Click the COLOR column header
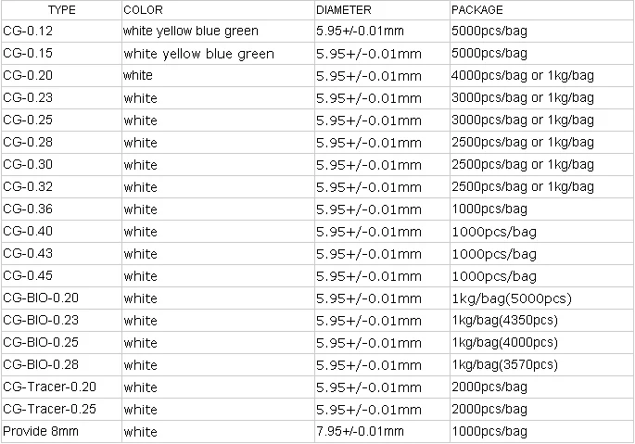The width and height of the screenshot is (635, 444). (144, 10)
